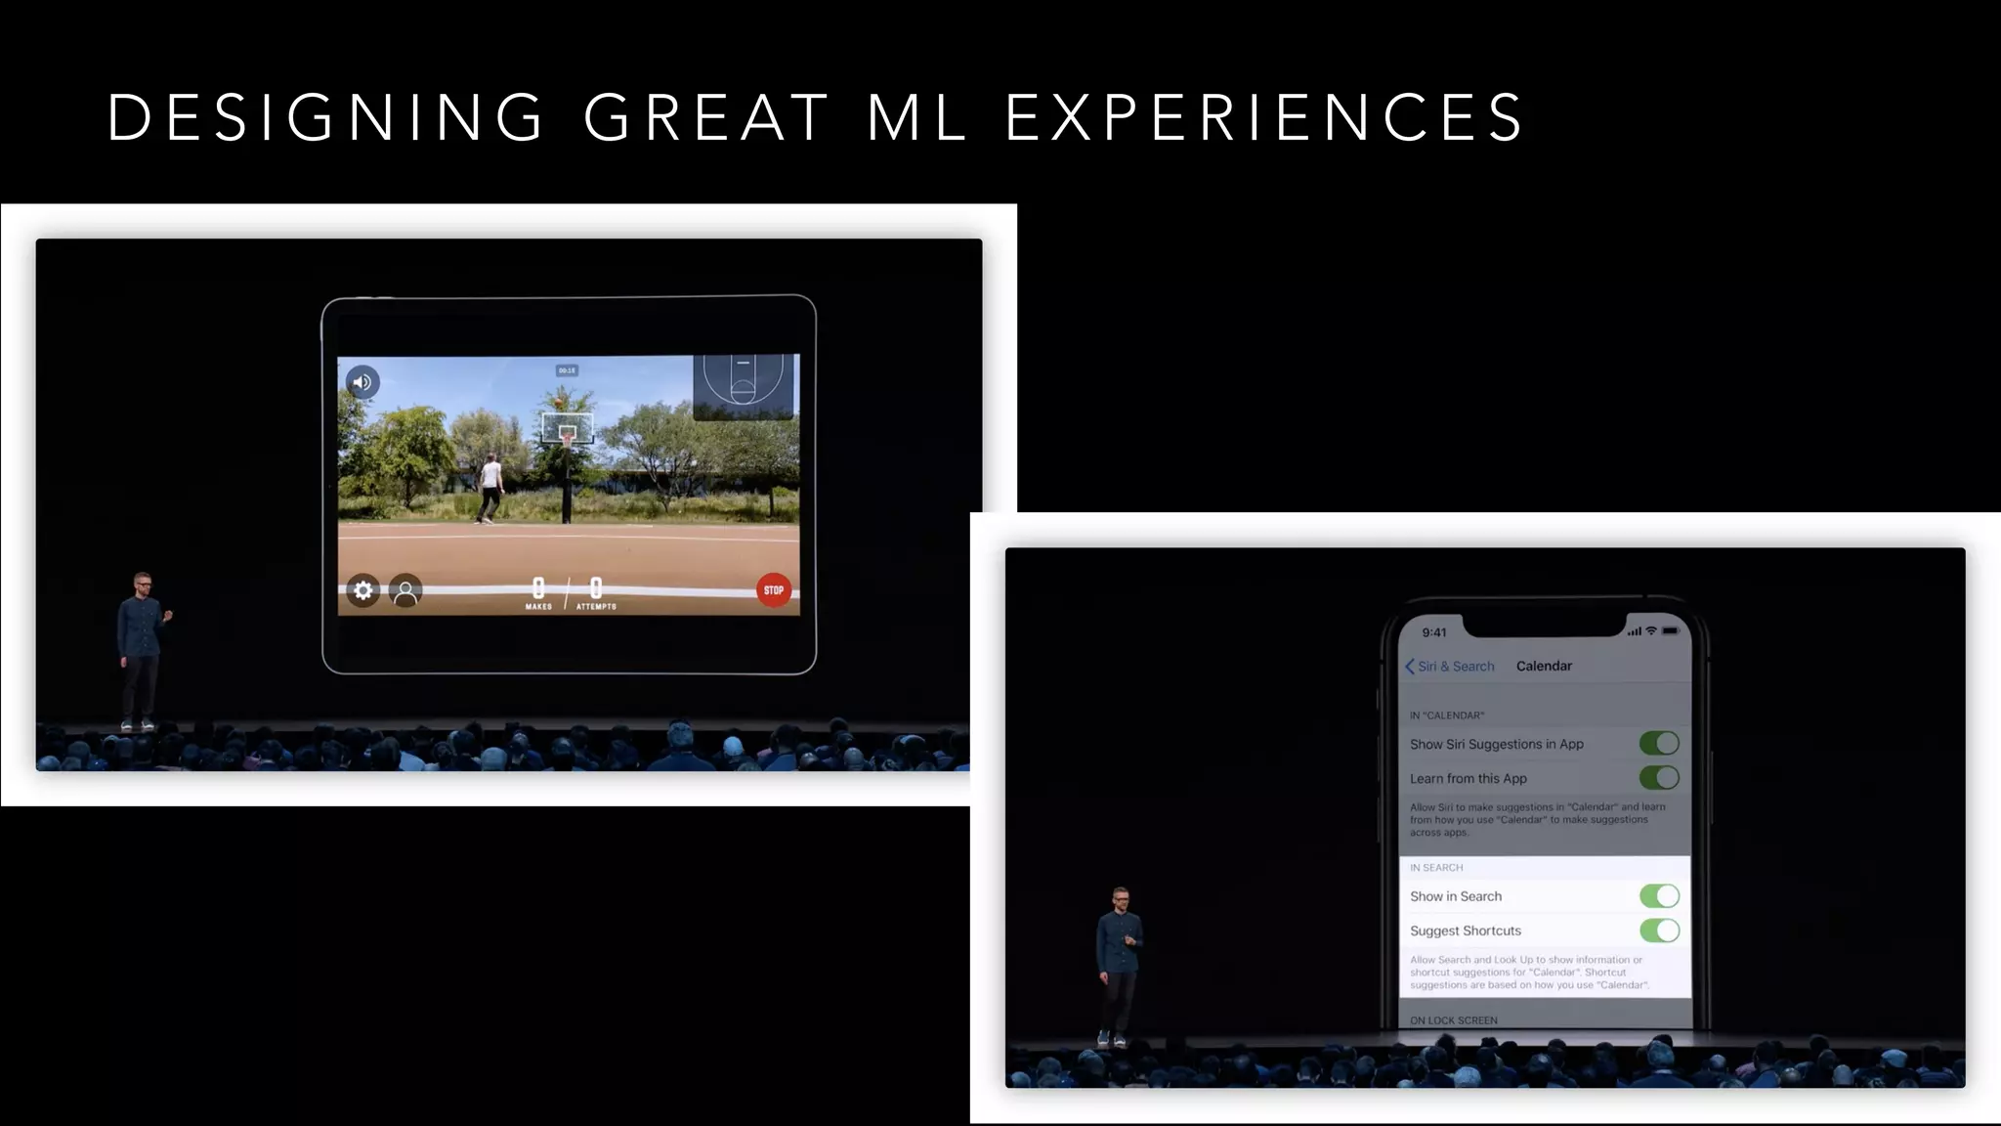Toggle Show Siri Suggestions in App
This screenshot has height=1126, width=2001.
pos(1659,744)
